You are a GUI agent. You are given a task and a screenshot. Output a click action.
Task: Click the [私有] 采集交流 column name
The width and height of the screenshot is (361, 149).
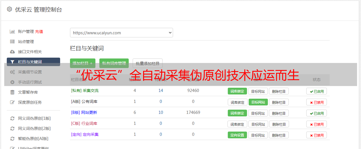tap(85, 91)
